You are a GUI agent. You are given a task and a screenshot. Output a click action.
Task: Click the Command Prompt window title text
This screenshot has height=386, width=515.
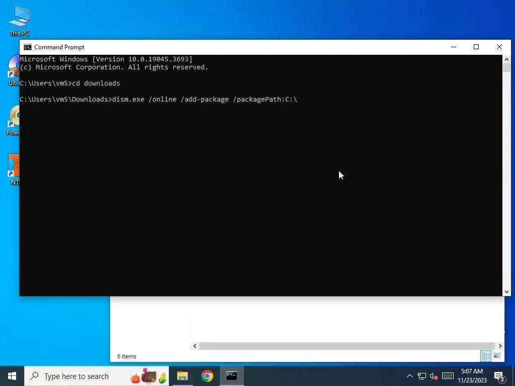pyautogui.click(x=59, y=47)
